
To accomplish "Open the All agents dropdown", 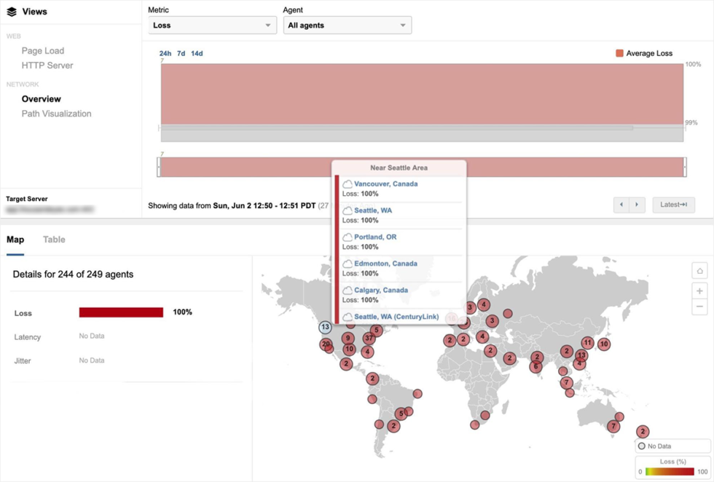I will click(x=347, y=25).
